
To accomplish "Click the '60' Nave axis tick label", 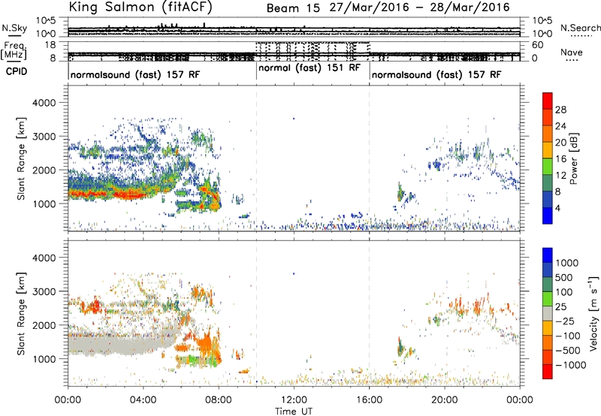I will tap(538, 45).
